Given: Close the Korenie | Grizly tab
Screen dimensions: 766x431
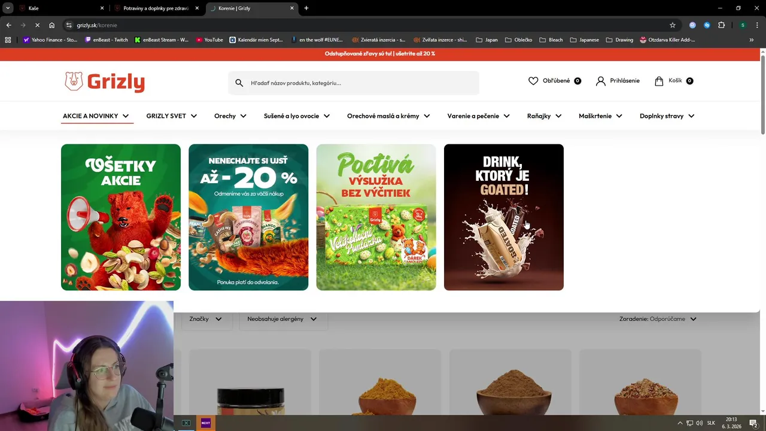Looking at the screenshot, I should (x=292, y=8).
